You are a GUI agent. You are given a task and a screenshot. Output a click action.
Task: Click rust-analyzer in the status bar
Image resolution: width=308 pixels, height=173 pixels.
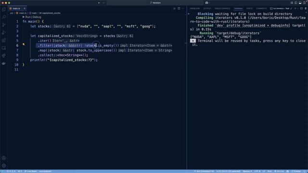[x=45, y=171]
